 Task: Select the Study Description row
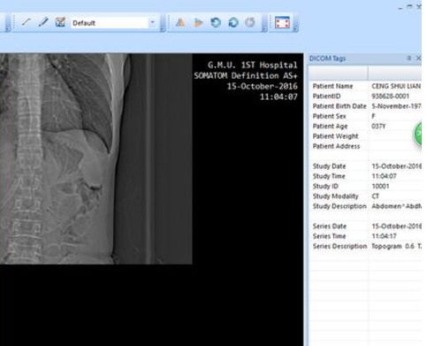coord(366,206)
